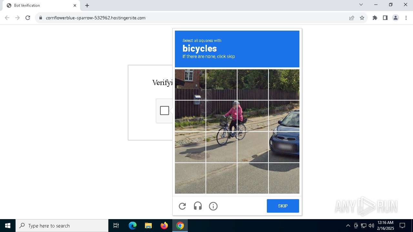Focus the address bar URL
This screenshot has width=413, height=232.
click(96, 18)
